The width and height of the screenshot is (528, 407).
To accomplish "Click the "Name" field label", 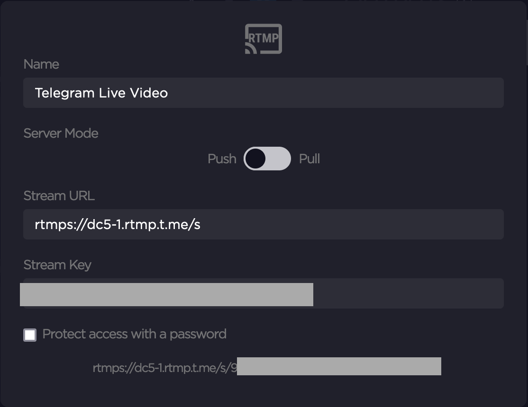I will tap(41, 64).
